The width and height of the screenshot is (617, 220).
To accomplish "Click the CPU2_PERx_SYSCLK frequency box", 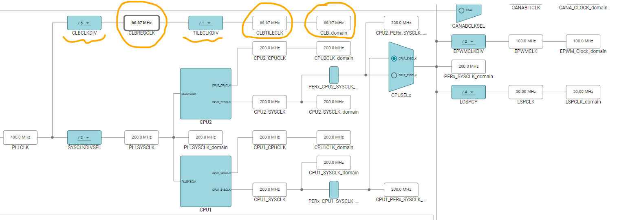I will pos(401,23).
